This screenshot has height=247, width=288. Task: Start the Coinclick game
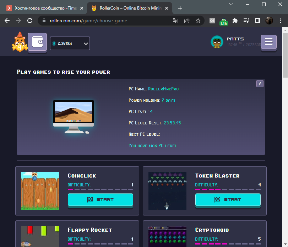click(100, 200)
